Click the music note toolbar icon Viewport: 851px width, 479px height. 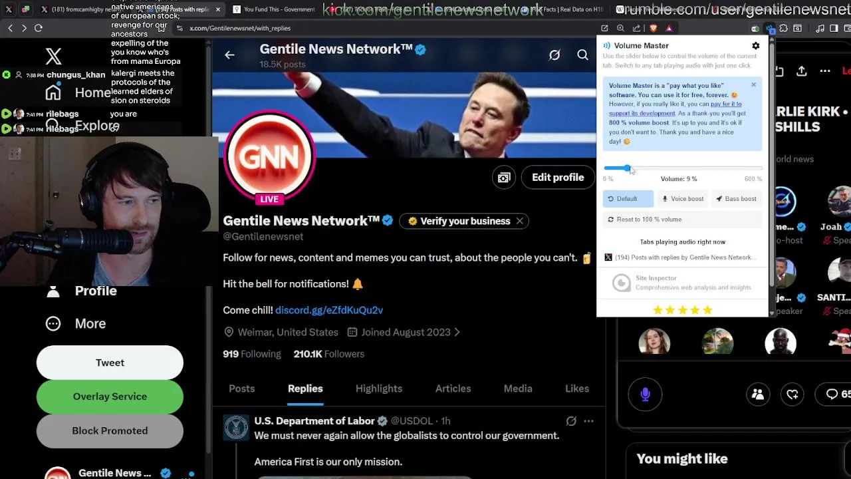click(820, 29)
